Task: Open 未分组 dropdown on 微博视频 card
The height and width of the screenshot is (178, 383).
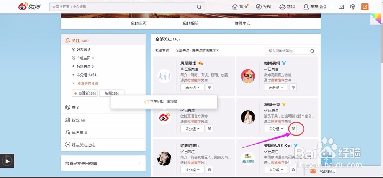Action: tap(276, 87)
